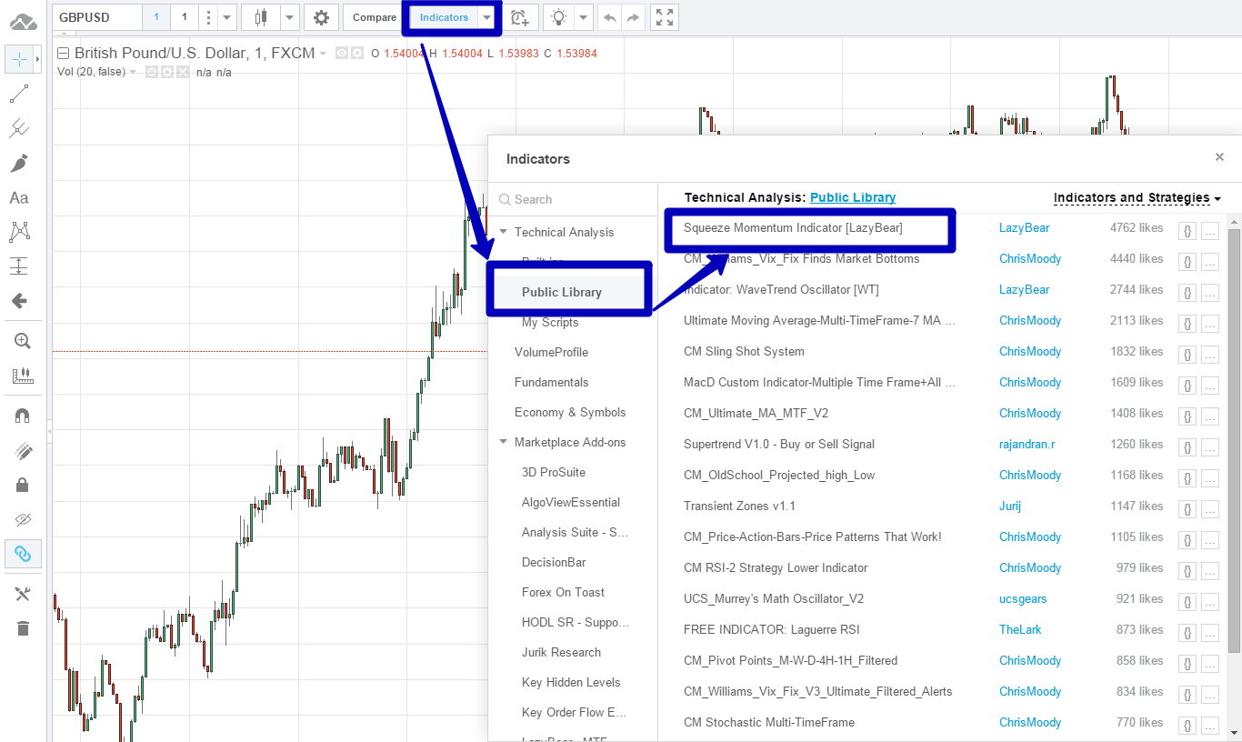Viewport: 1242px width, 742px height.
Task: Select the XABCD pattern tool
Action: [x=19, y=232]
